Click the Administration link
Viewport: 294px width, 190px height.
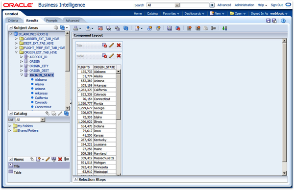click(245, 5)
